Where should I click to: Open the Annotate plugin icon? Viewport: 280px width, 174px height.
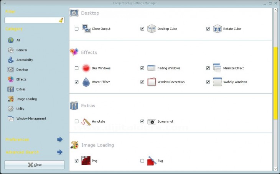[86, 121]
